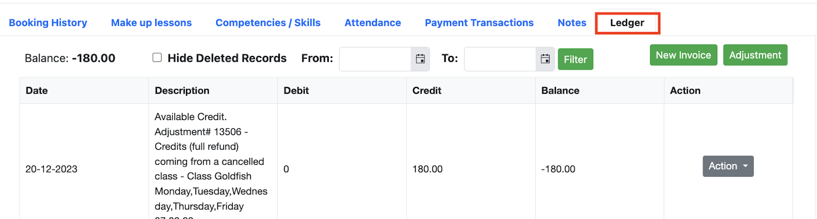This screenshot has height=219, width=817.
Task: Enable the Hide Deleted Records checkbox
Action: coord(157,58)
